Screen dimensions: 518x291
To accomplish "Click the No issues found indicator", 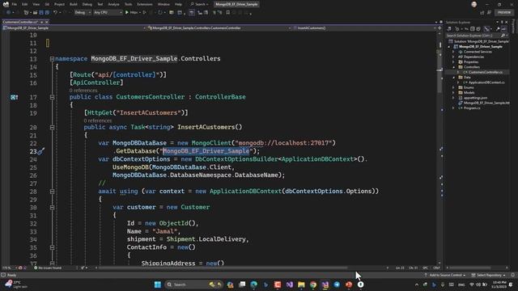I will point(48,268).
